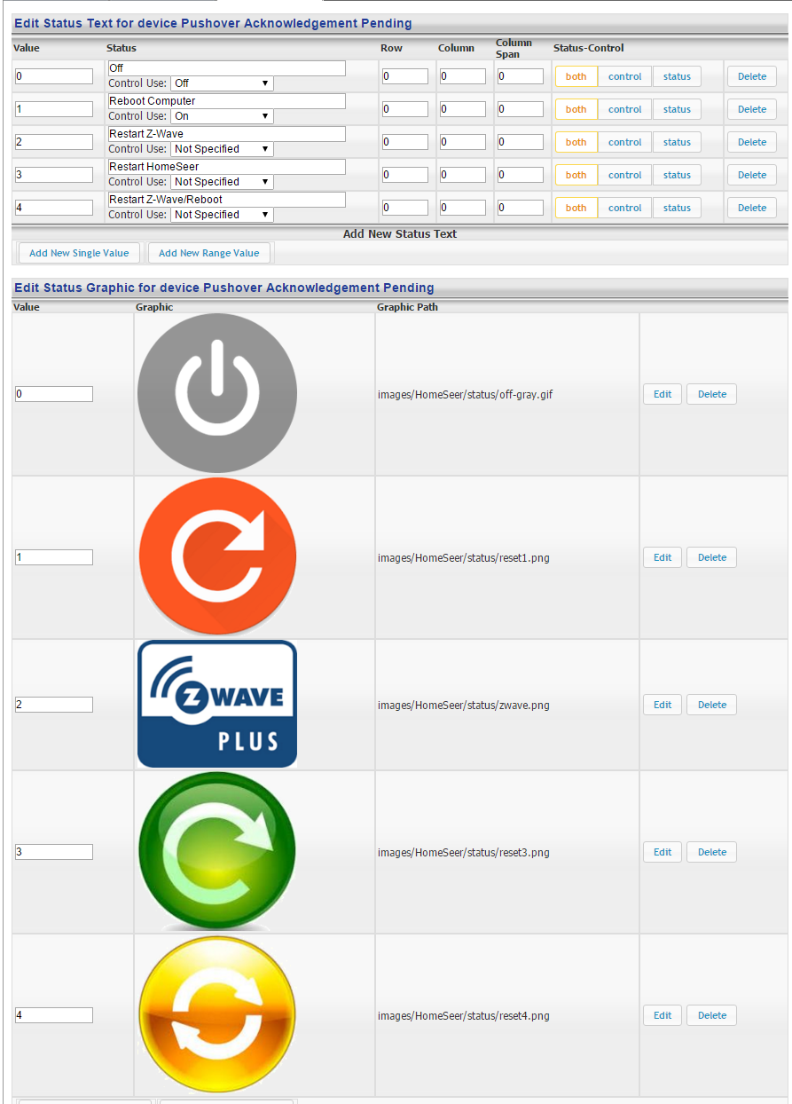Edit the zwave.png graphic entry
The height and width of the screenshot is (1104, 792).
[663, 705]
